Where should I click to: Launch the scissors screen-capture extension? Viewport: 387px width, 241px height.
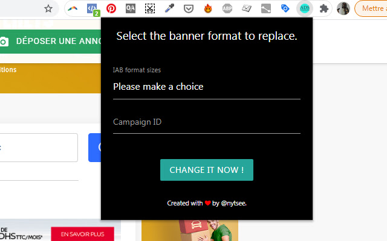(x=150, y=8)
